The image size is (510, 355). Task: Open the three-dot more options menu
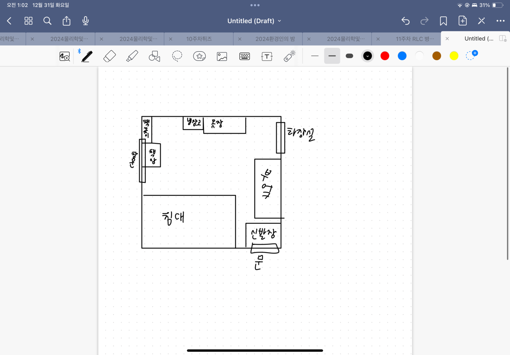coord(500,21)
